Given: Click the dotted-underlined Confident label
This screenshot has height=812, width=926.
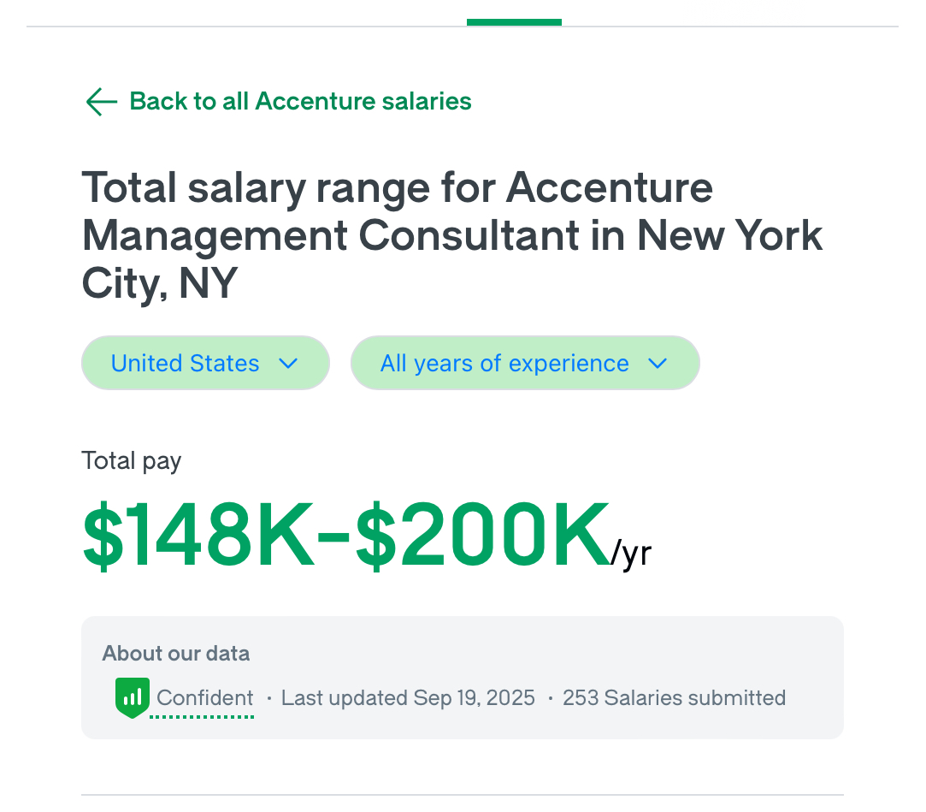Looking at the screenshot, I should tap(205, 698).
